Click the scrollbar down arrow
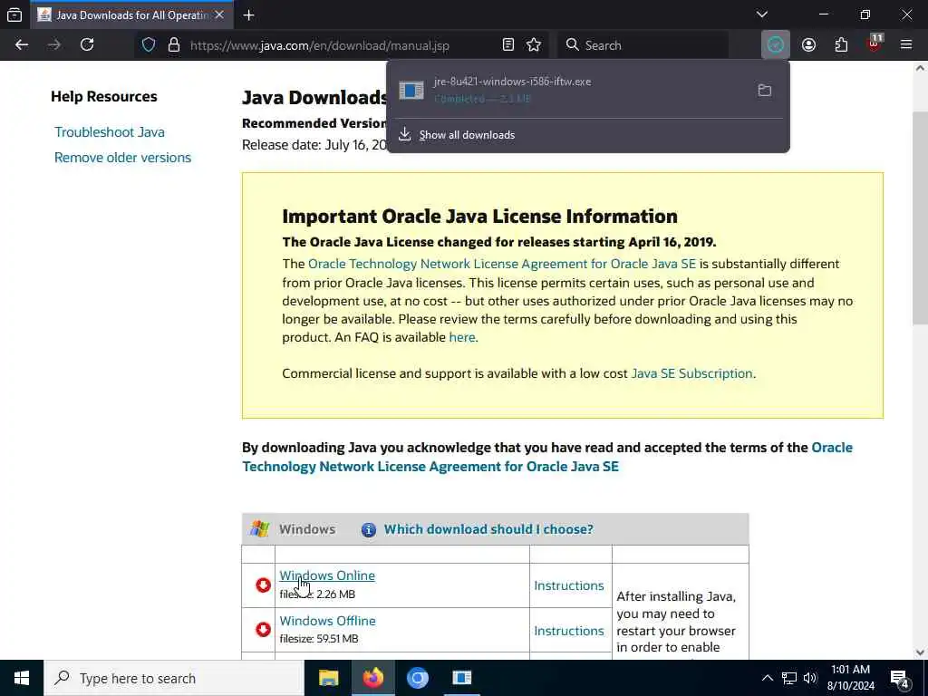This screenshot has width=928, height=696. (x=920, y=652)
